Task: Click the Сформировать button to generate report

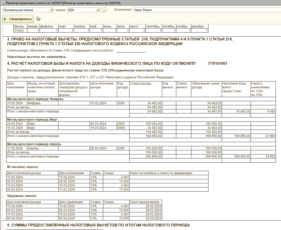Action: click(18, 19)
